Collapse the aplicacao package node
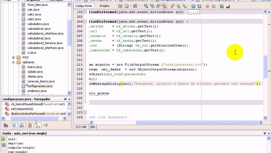This screenshot has height=153, width=272. [x=13, y=62]
